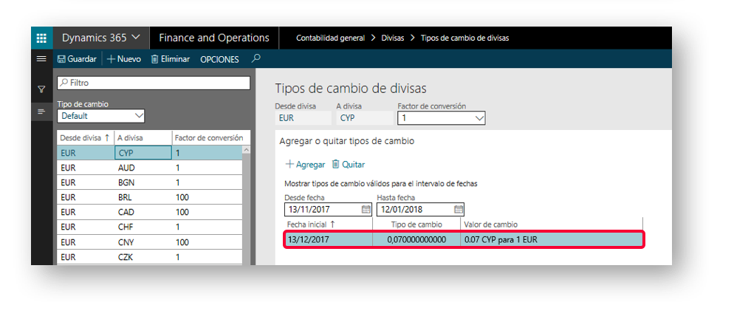
Task: Navigate to Contabilidad general breadcrumb
Action: pyautogui.click(x=331, y=38)
